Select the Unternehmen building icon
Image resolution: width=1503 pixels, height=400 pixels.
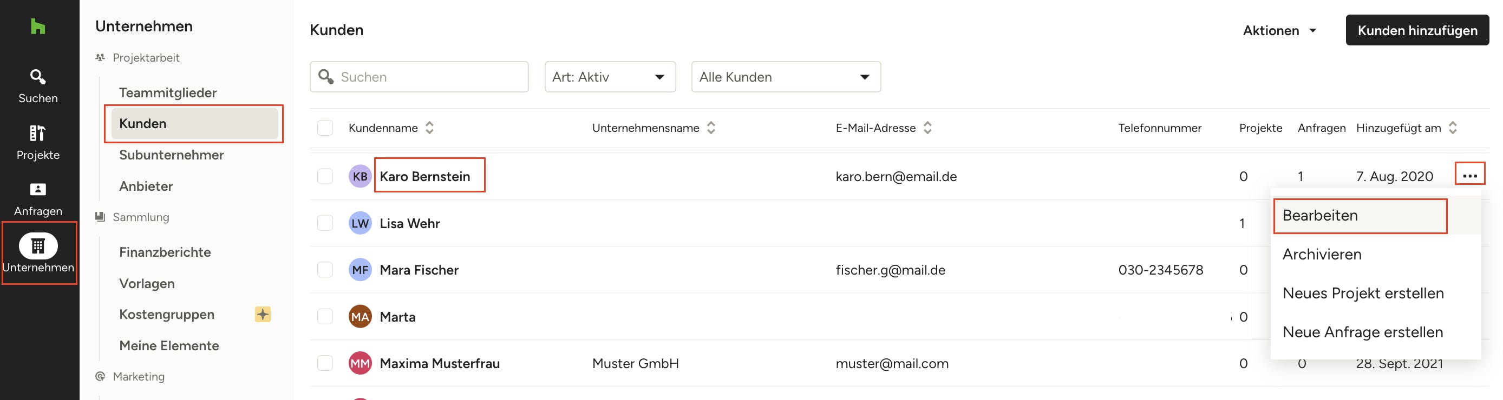[x=38, y=246]
